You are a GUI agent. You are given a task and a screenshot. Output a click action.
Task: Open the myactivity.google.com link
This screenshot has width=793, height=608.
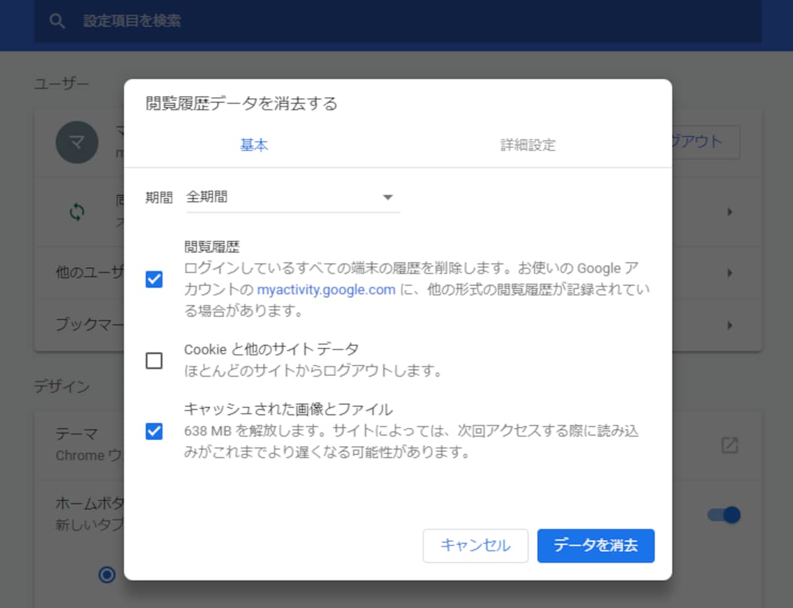(x=326, y=289)
